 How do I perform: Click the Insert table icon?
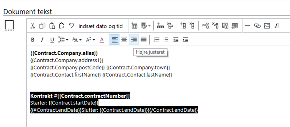(134, 26)
